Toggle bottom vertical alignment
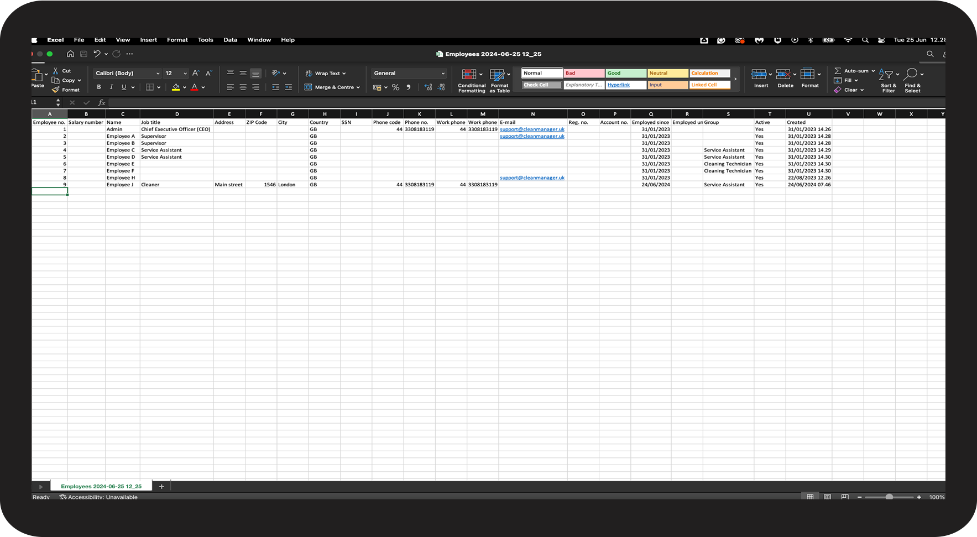Screen dimensions: 977x537 (255, 73)
